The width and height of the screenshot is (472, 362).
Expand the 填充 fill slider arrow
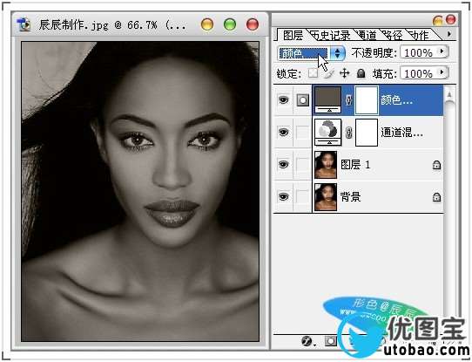click(442, 72)
